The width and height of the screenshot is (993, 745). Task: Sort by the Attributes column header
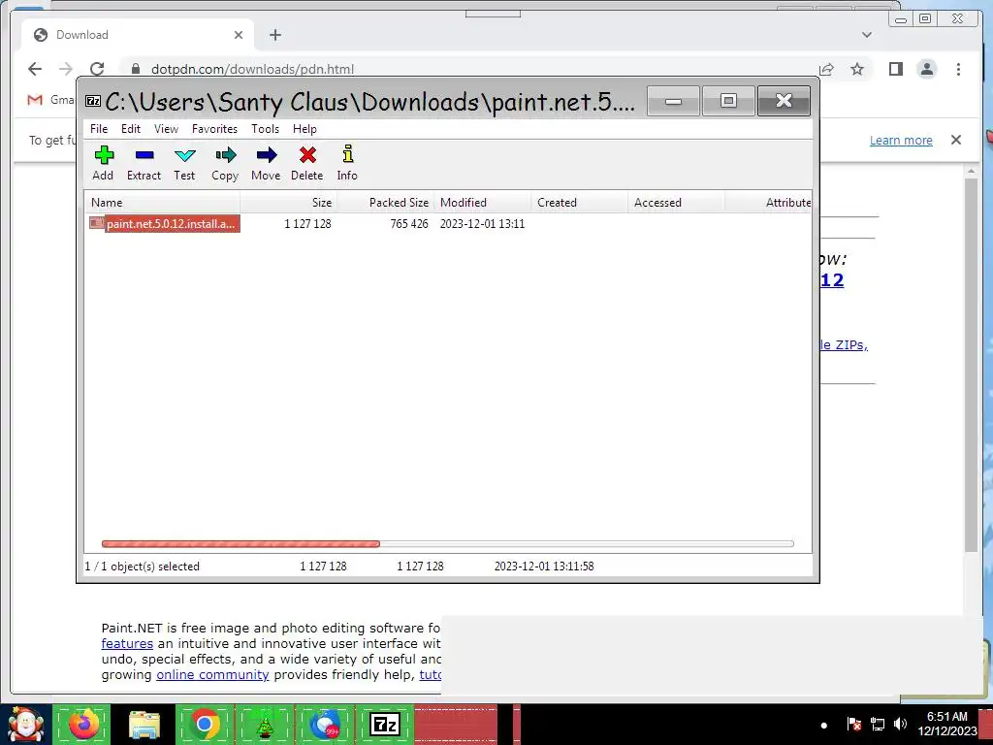pyautogui.click(x=768, y=203)
